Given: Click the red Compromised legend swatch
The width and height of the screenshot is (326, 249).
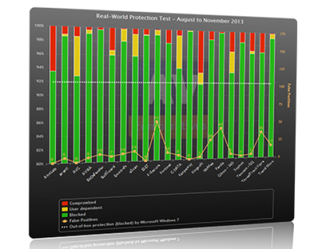Looking at the screenshot, I should tap(65, 203).
